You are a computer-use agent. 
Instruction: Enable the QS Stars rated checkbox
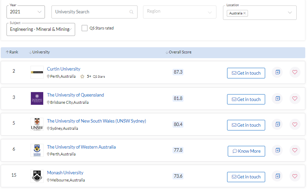click(84, 28)
